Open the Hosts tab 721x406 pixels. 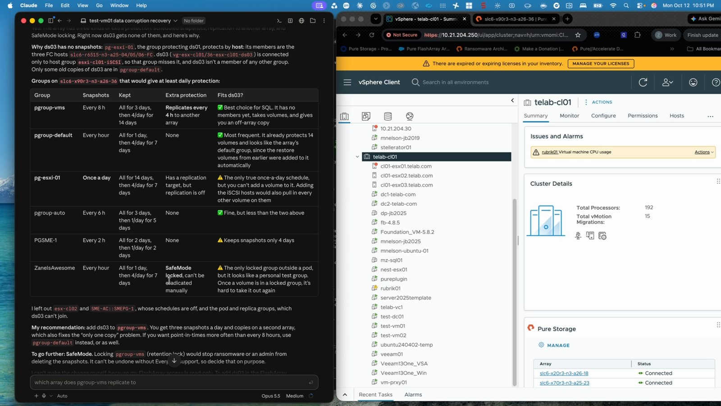676,116
